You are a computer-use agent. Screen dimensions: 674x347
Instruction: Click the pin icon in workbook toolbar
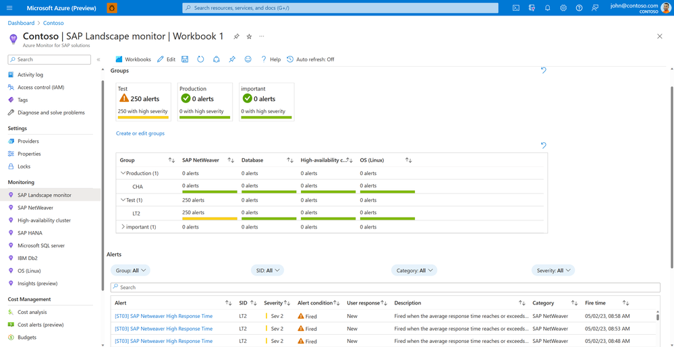point(232,59)
